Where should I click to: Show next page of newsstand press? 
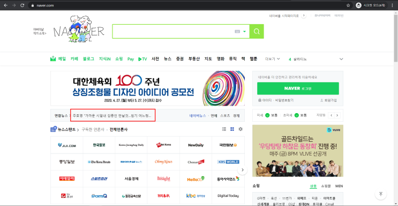[243, 170]
